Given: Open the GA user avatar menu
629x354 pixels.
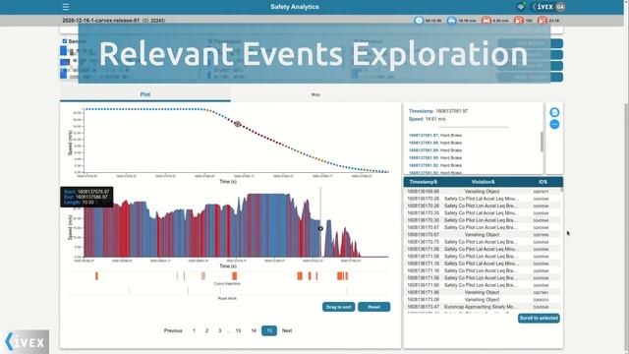Looking at the screenshot, I should pyautogui.click(x=560, y=7).
